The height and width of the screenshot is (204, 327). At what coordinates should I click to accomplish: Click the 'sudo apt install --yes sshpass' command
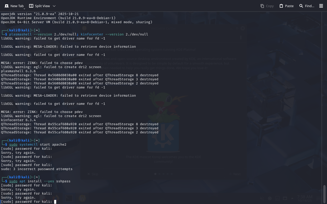point(40,181)
